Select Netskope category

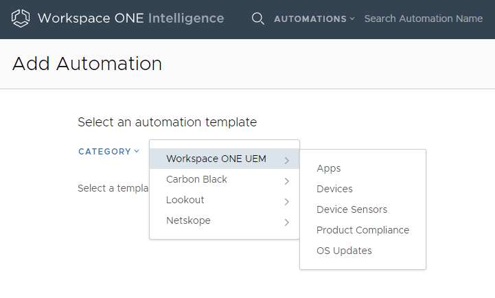(225, 220)
